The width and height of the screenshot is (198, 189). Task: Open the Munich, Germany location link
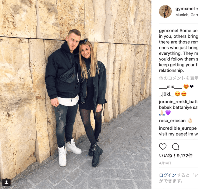pyautogui.click(x=187, y=15)
